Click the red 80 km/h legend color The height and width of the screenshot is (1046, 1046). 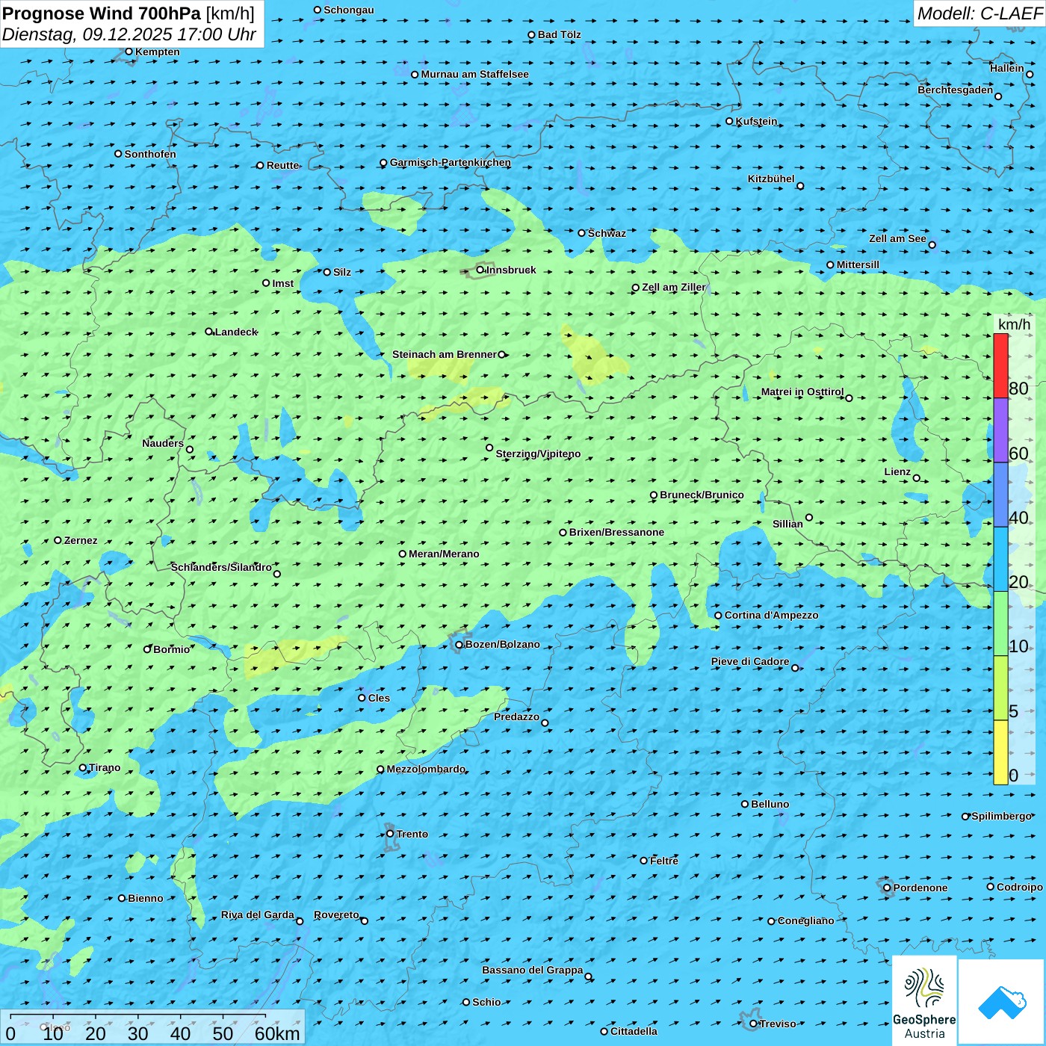(x=1000, y=365)
